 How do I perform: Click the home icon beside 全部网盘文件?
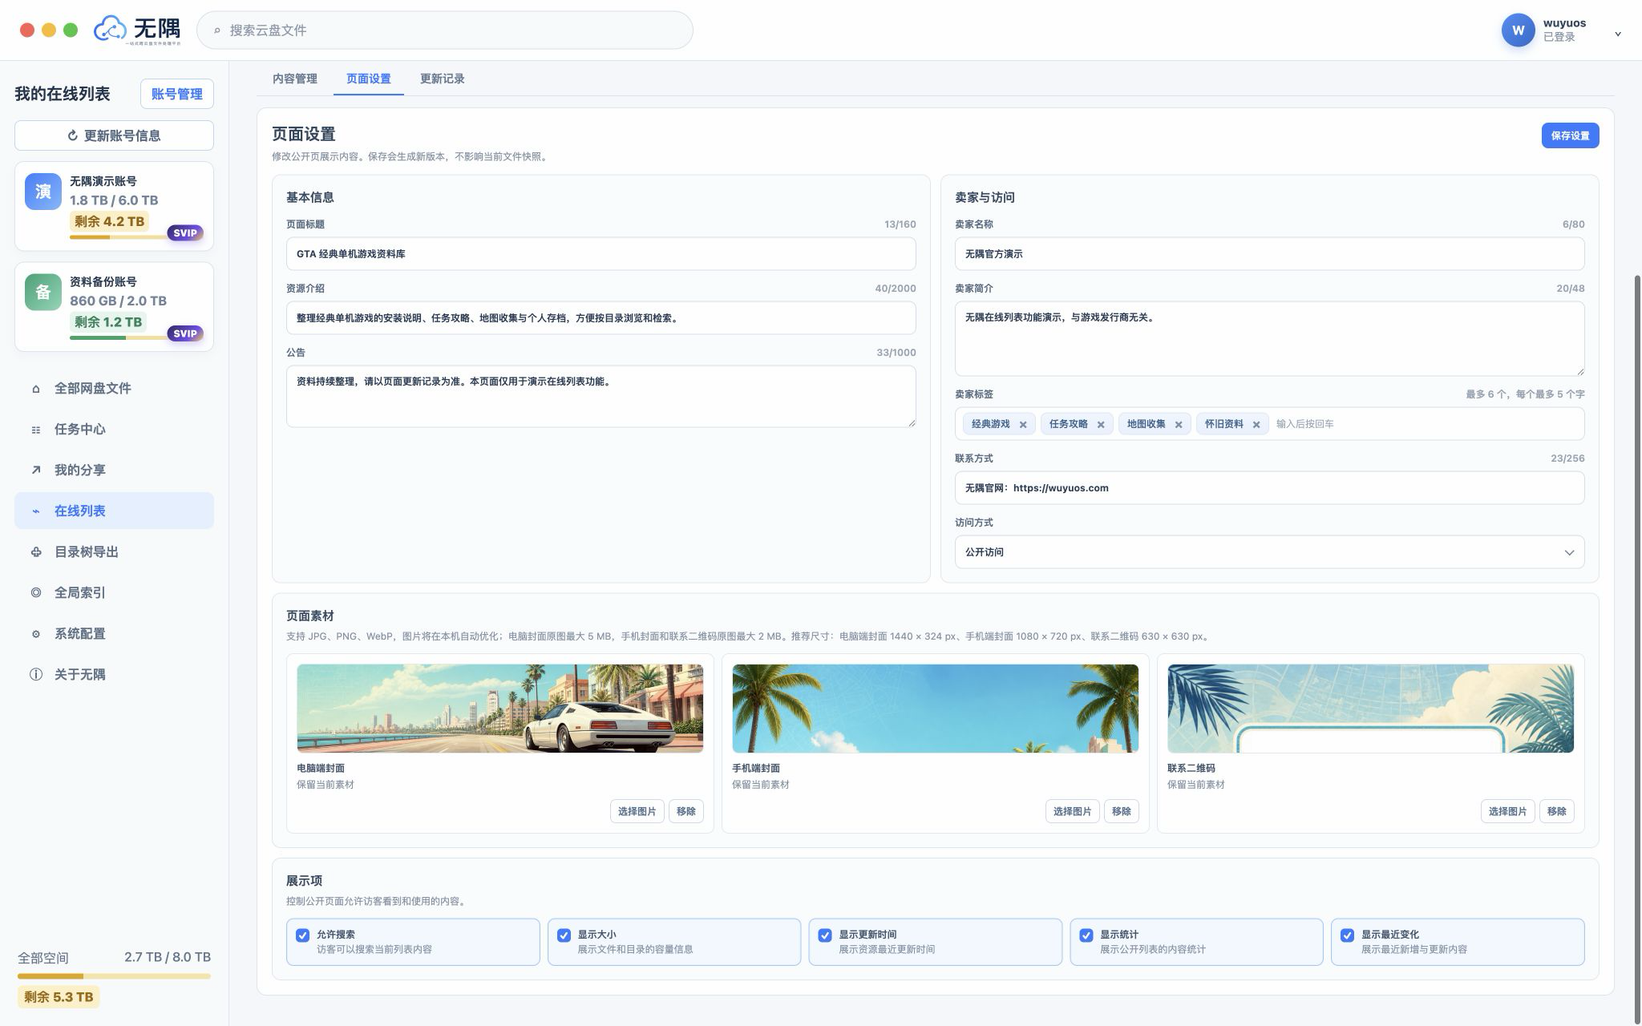click(35, 389)
